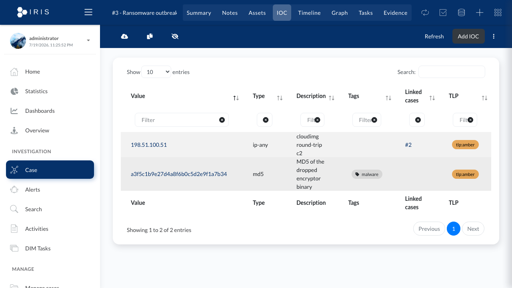Image resolution: width=512 pixels, height=288 pixels.
Task: Click the Type column filter box
Action: pos(264,120)
